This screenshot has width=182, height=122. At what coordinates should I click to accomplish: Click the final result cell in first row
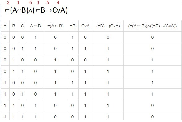pos(152,37)
